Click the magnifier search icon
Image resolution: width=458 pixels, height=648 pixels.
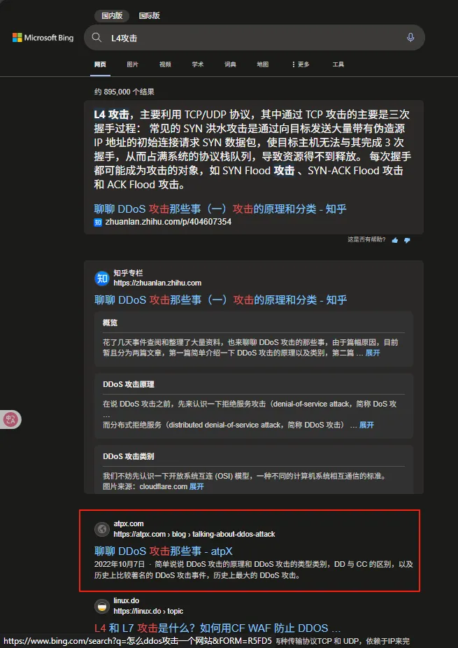(96, 38)
